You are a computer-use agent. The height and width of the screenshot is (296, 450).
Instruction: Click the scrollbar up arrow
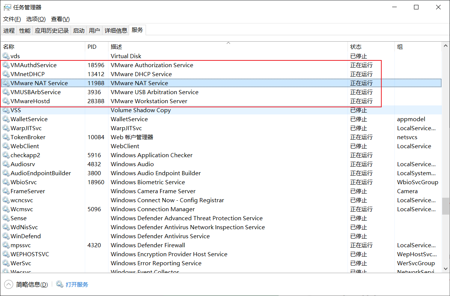tap(445, 46)
